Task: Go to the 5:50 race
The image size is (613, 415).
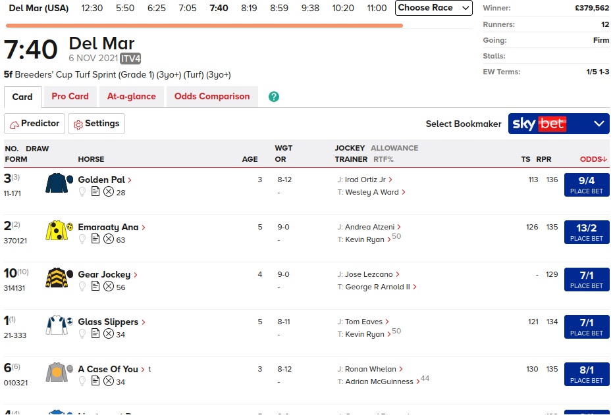Action: tap(125, 8)
